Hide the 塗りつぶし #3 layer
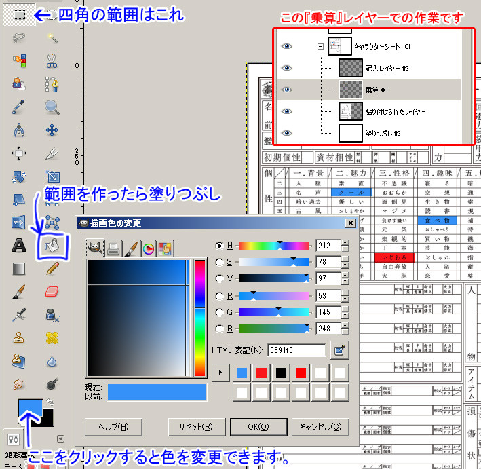The height and width of the screenshot is (469, 481). tap(286, 133)
